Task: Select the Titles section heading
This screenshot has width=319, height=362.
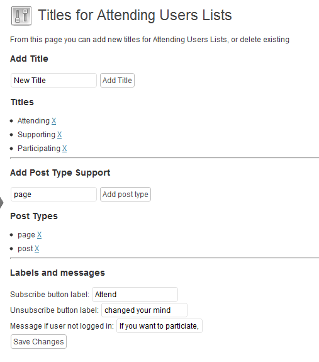Action: tap(23, 102)
